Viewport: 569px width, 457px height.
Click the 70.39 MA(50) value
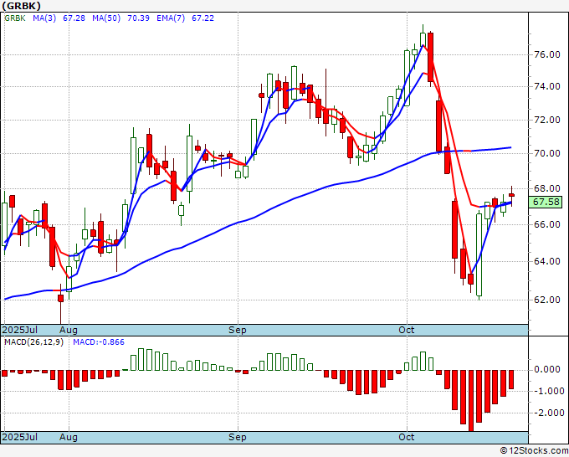click(138, 18)
